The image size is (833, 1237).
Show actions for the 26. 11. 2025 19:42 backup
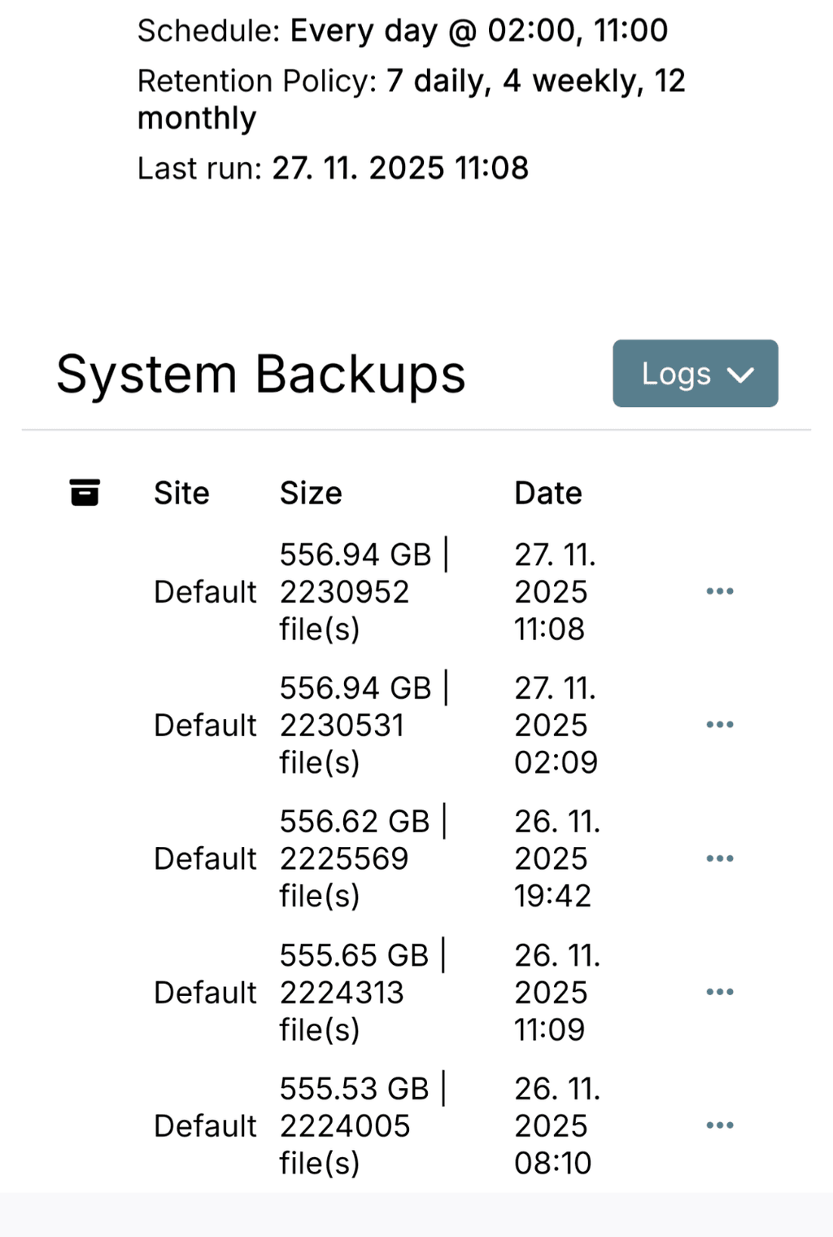pos(720,858)
